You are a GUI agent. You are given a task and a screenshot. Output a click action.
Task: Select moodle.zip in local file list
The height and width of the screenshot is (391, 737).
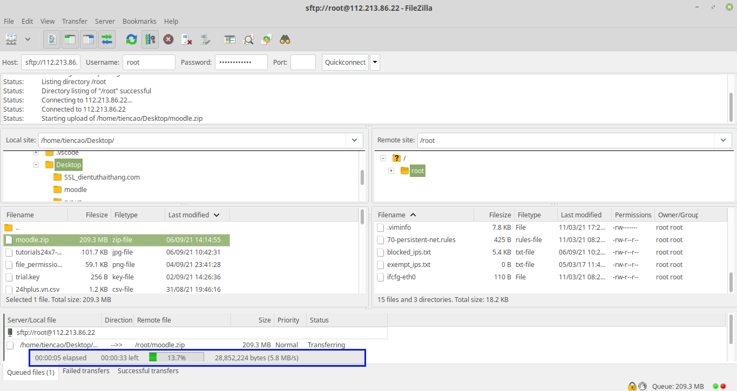[117, 239]
